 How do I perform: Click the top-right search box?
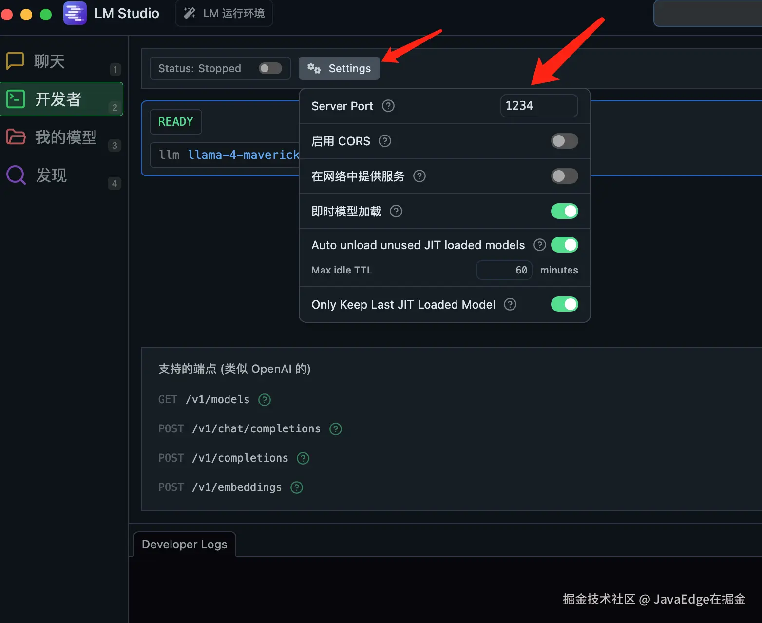tap(707, 13)
